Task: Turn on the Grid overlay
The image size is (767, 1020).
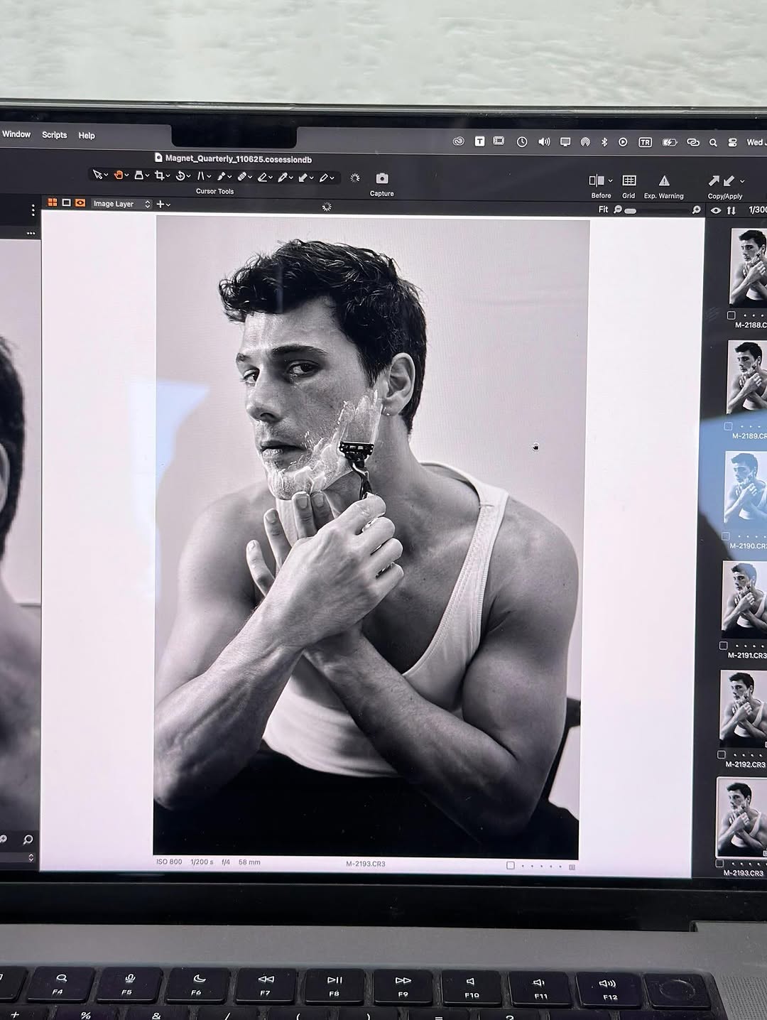Action: click(x=629, y=181)
